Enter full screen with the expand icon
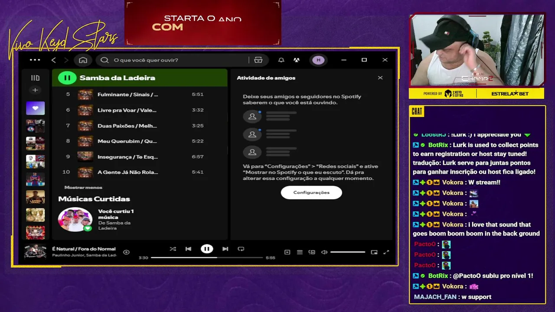The width and height of the screenshot is (555, 312). coord(386,252)
